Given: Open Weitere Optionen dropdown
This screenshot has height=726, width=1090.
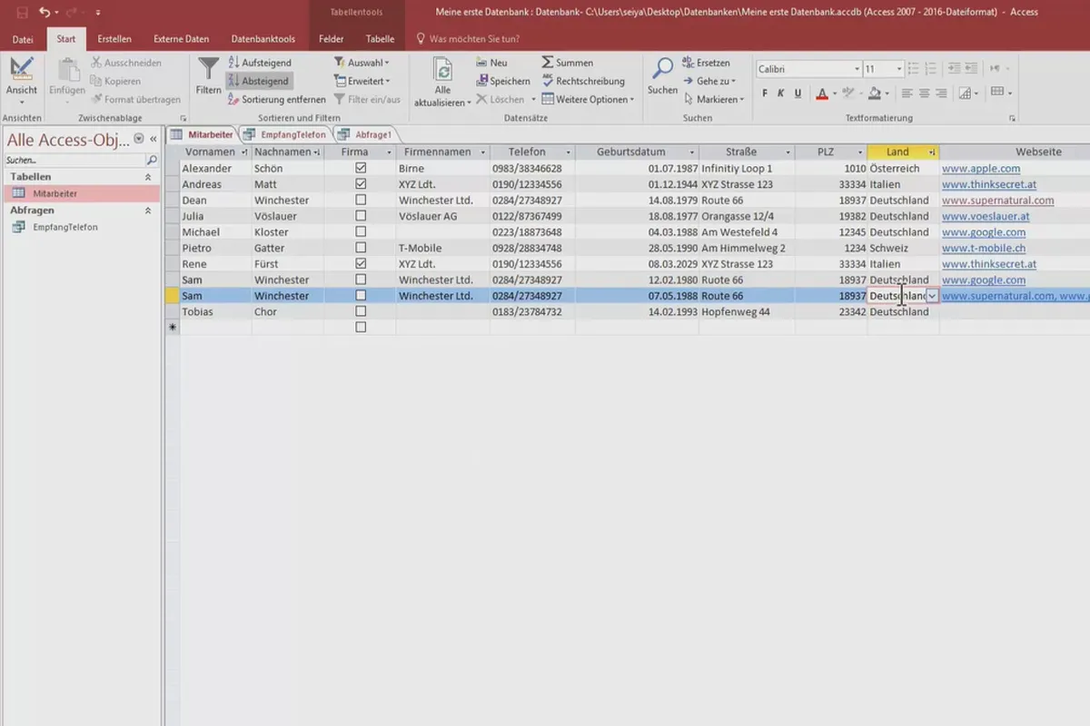Looking at the screenshot, I should click(588, 100).
